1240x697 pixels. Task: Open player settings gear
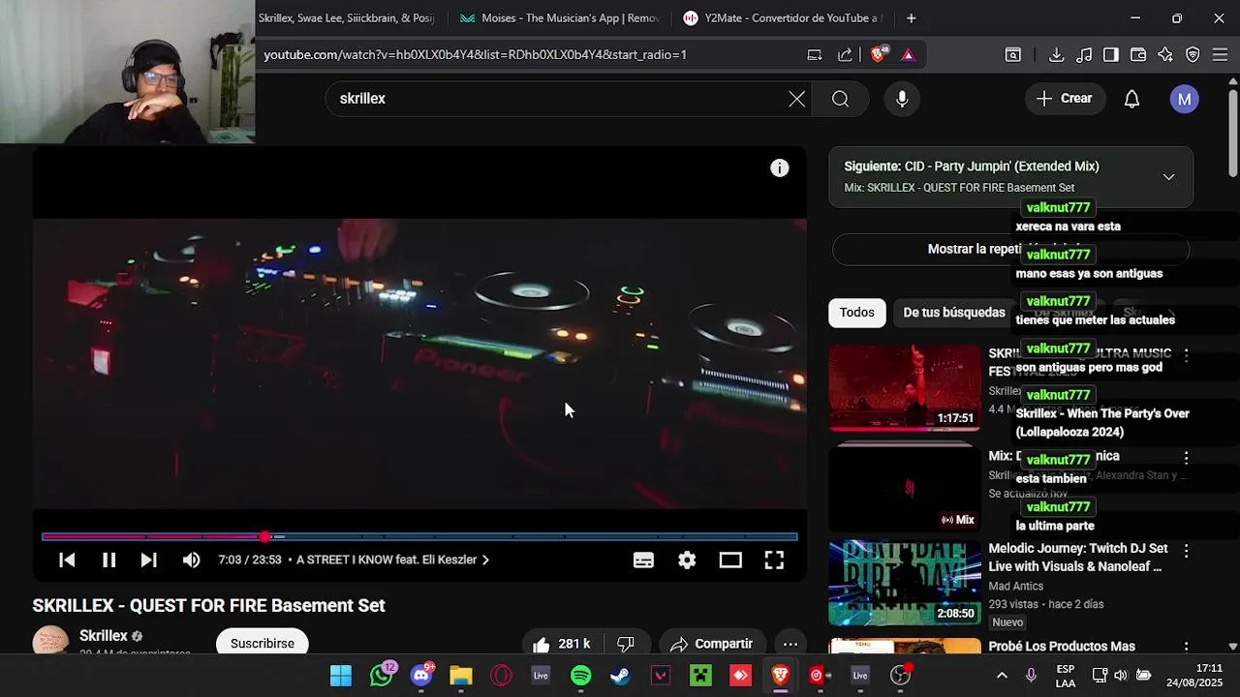(687, 560)
